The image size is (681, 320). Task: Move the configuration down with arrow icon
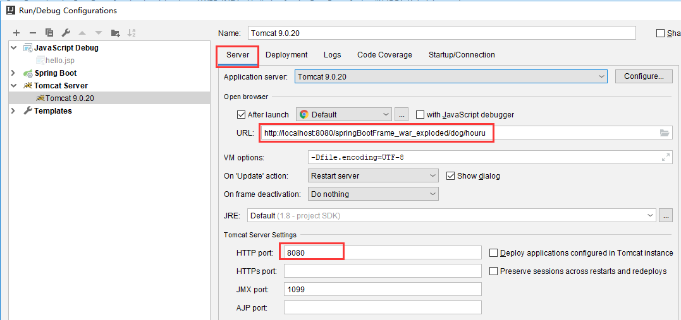(x=99, y=33)
